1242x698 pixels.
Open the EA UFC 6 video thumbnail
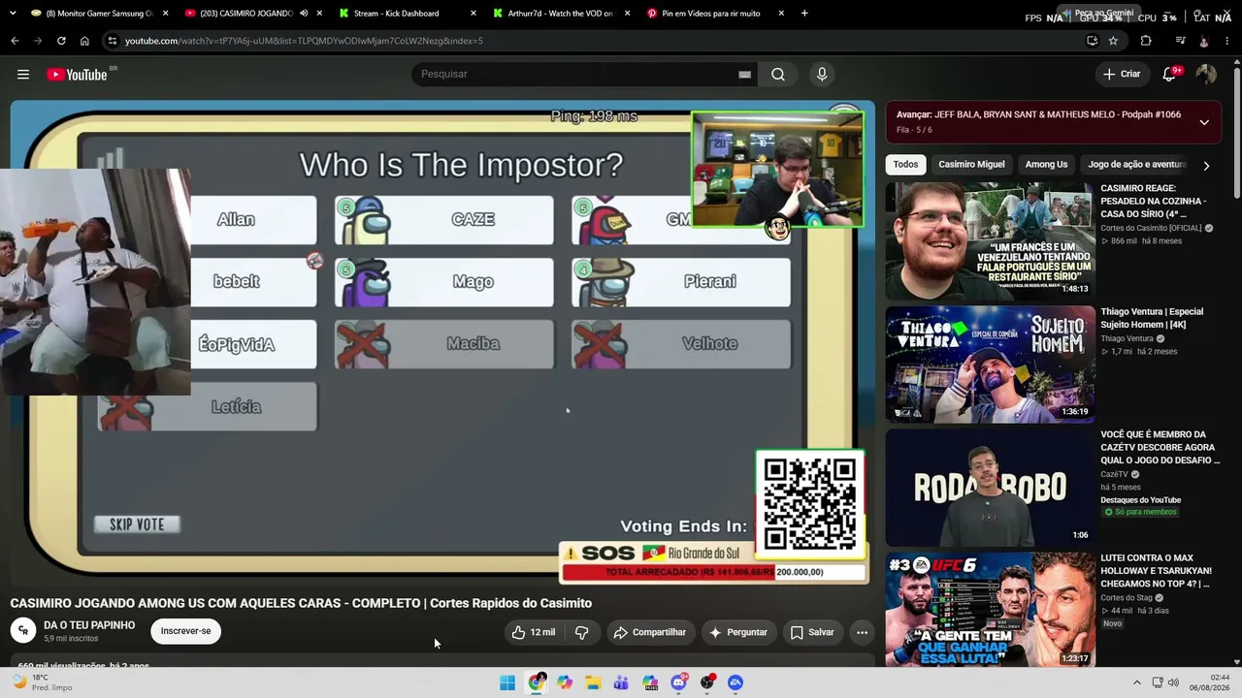(x=990, y=610)
